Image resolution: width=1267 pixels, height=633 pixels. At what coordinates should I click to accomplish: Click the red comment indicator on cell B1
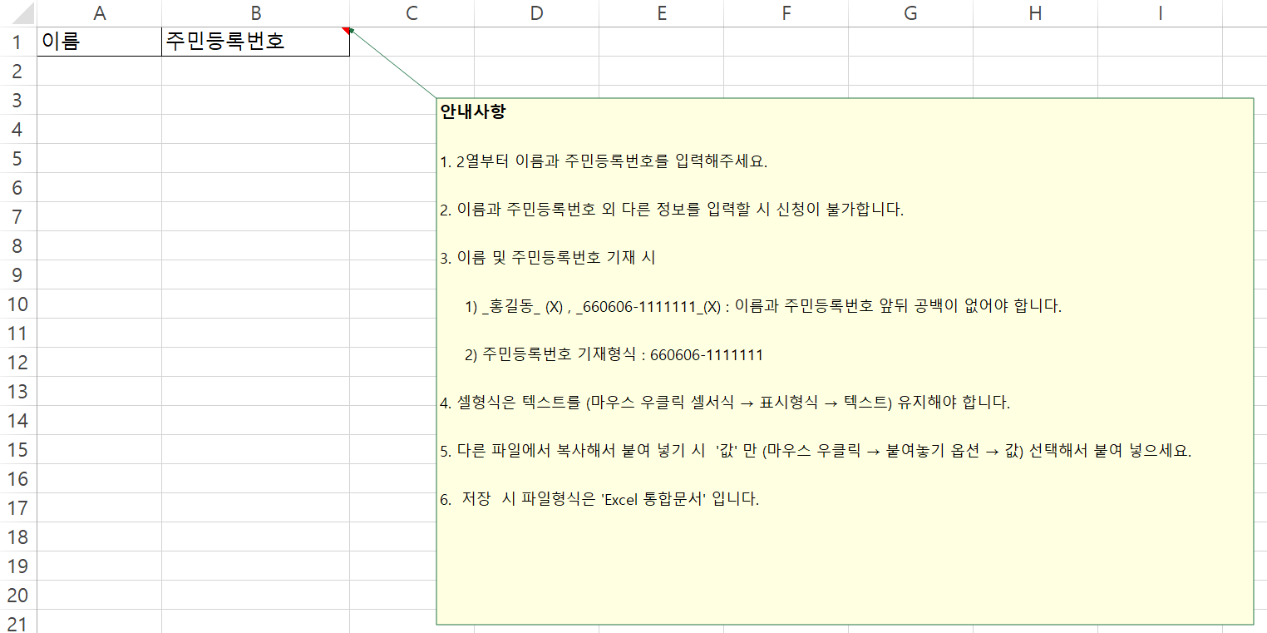344,29
